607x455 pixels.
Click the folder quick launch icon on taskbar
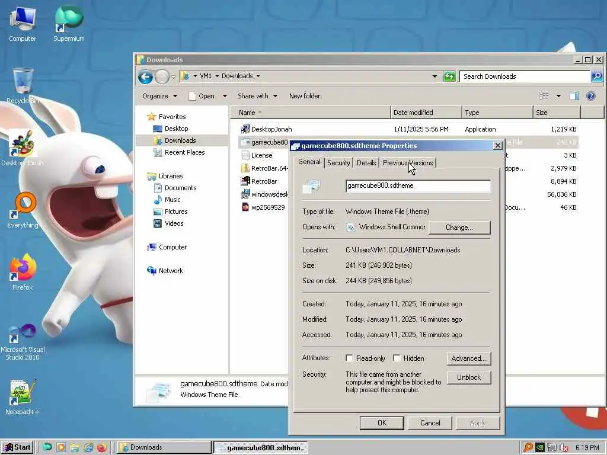[x=75, y=447]
